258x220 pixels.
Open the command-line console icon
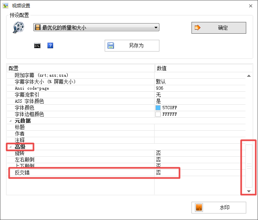[37, 45]
